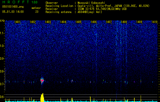
Task: Click the 1.0 kHz axis label
Action: (2, 46)
